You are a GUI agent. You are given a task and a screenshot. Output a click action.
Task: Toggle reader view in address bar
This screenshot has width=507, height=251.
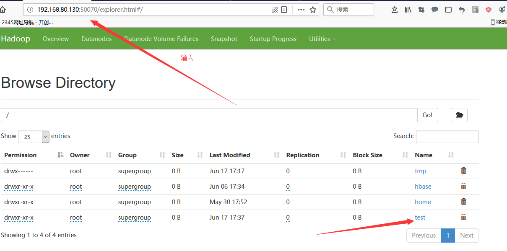click(x=284, y=10)
